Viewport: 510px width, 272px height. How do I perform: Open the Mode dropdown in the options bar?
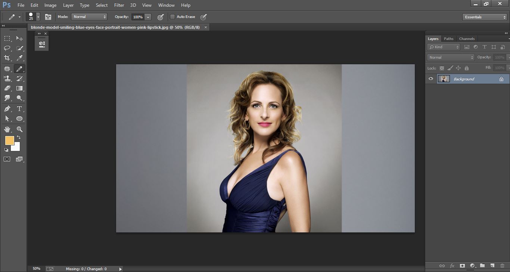coord(89,17)
